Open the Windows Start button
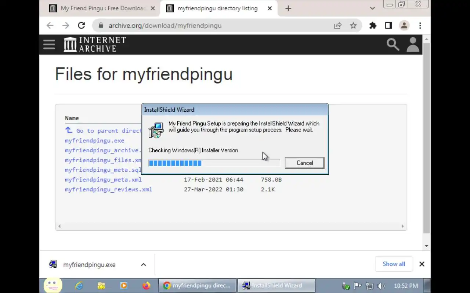This screenshot has height=293, width=470. (x=53, y=285)
